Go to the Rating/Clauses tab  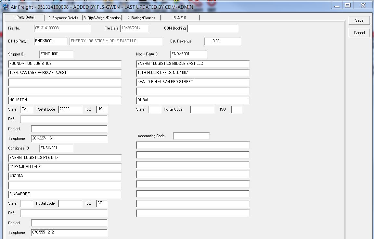click(x=141, y=18)
